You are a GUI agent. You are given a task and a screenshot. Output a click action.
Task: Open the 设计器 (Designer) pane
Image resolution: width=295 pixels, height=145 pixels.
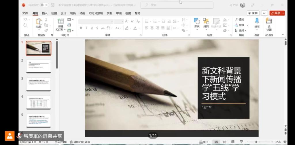coord(269,21)
